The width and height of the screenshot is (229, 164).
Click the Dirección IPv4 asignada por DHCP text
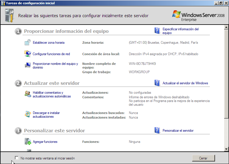pos(164,54)
